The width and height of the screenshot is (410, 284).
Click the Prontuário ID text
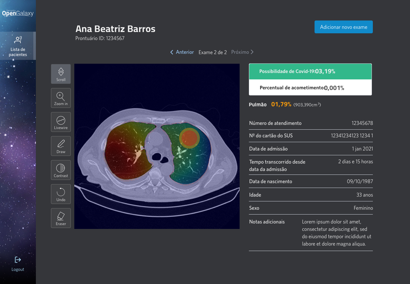pos(100,38)
